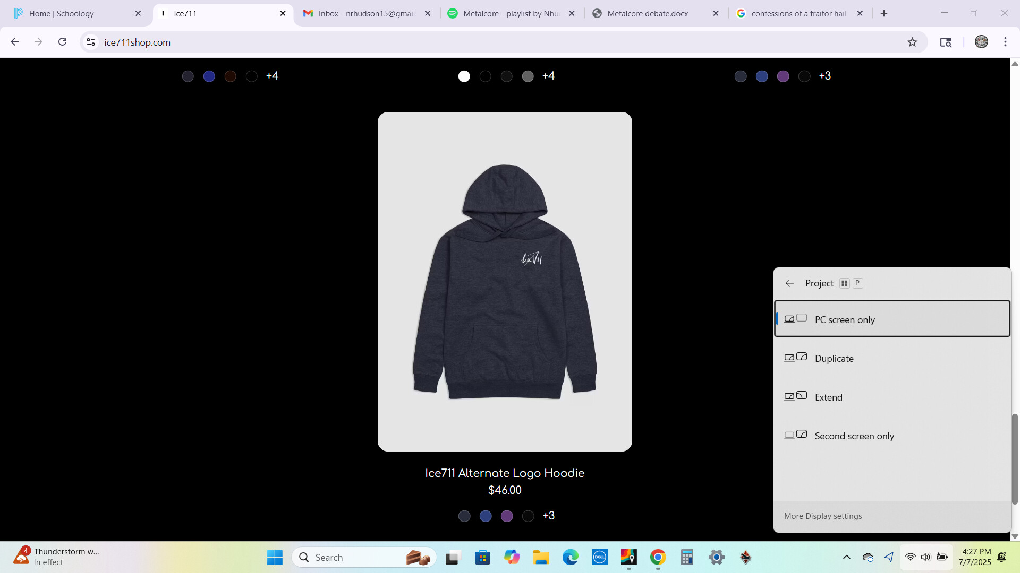The height and width of the screenshot is (573, 1020).
Task: Close the Home | Schoology tab
Action: (x=138, y=13)
